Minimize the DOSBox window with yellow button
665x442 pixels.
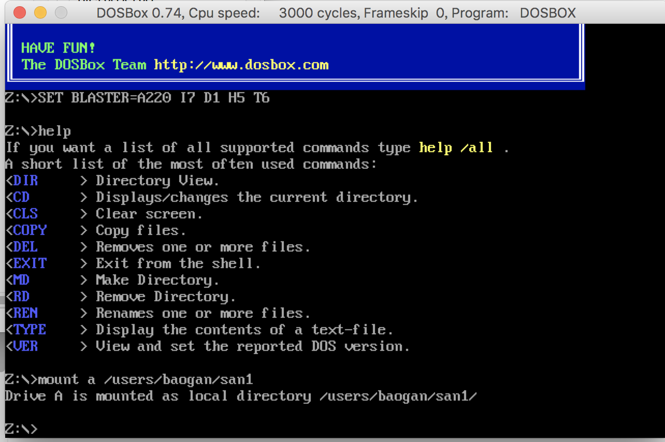39,12
